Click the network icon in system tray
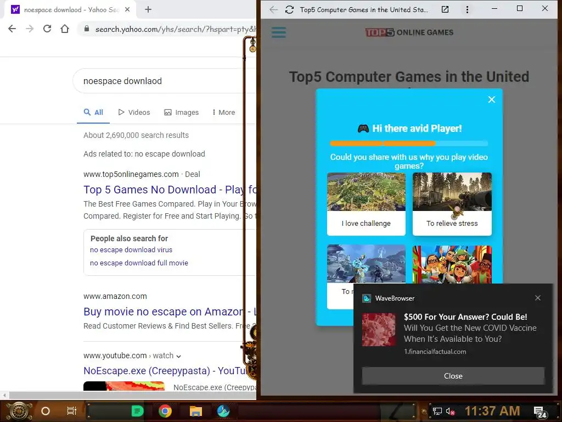 (x=437, y=411)
